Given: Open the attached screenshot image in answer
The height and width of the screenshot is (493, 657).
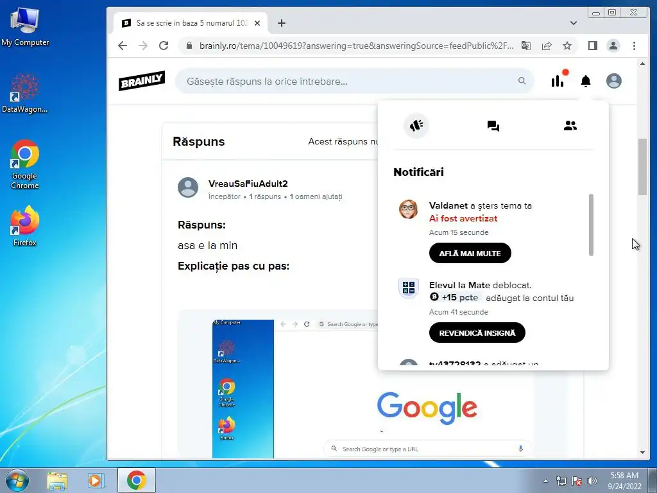Looking at the screenshot, I should pos(373,388).
